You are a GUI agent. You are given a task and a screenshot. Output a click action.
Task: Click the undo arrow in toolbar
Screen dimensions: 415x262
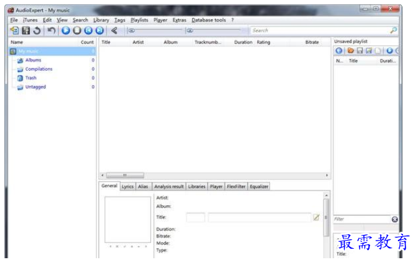[51, 31]
